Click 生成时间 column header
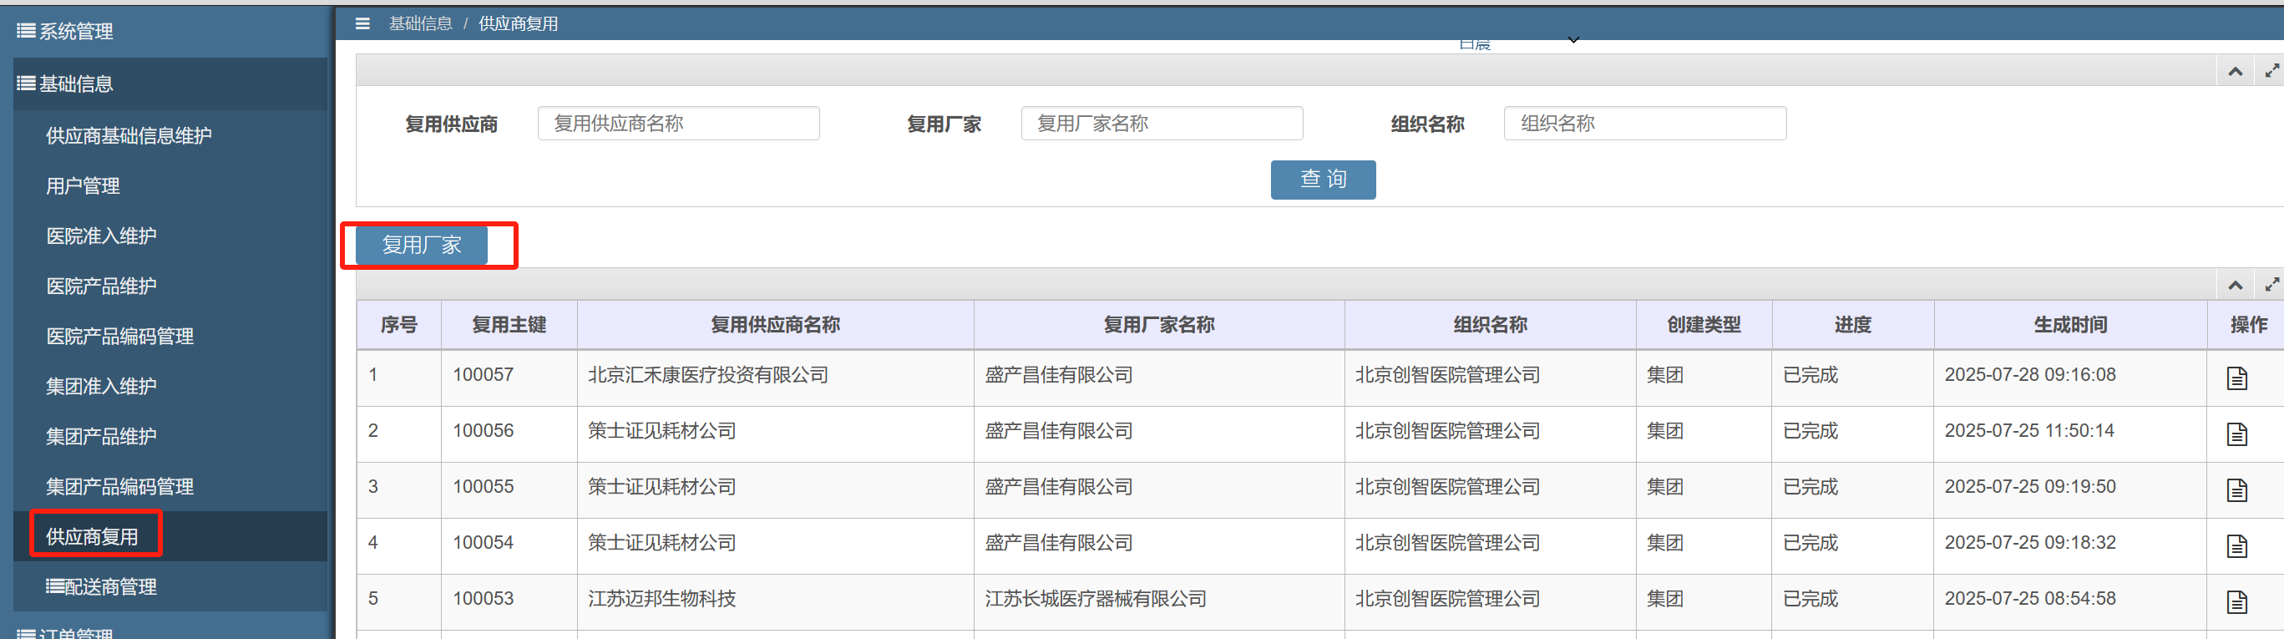Screen dimensions: 2284x639 (2070, 325)
